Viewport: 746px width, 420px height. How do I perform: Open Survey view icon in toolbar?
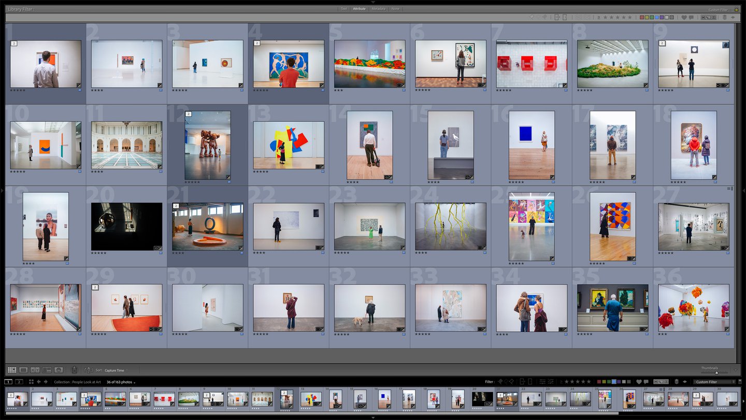[x=47, y=370]
